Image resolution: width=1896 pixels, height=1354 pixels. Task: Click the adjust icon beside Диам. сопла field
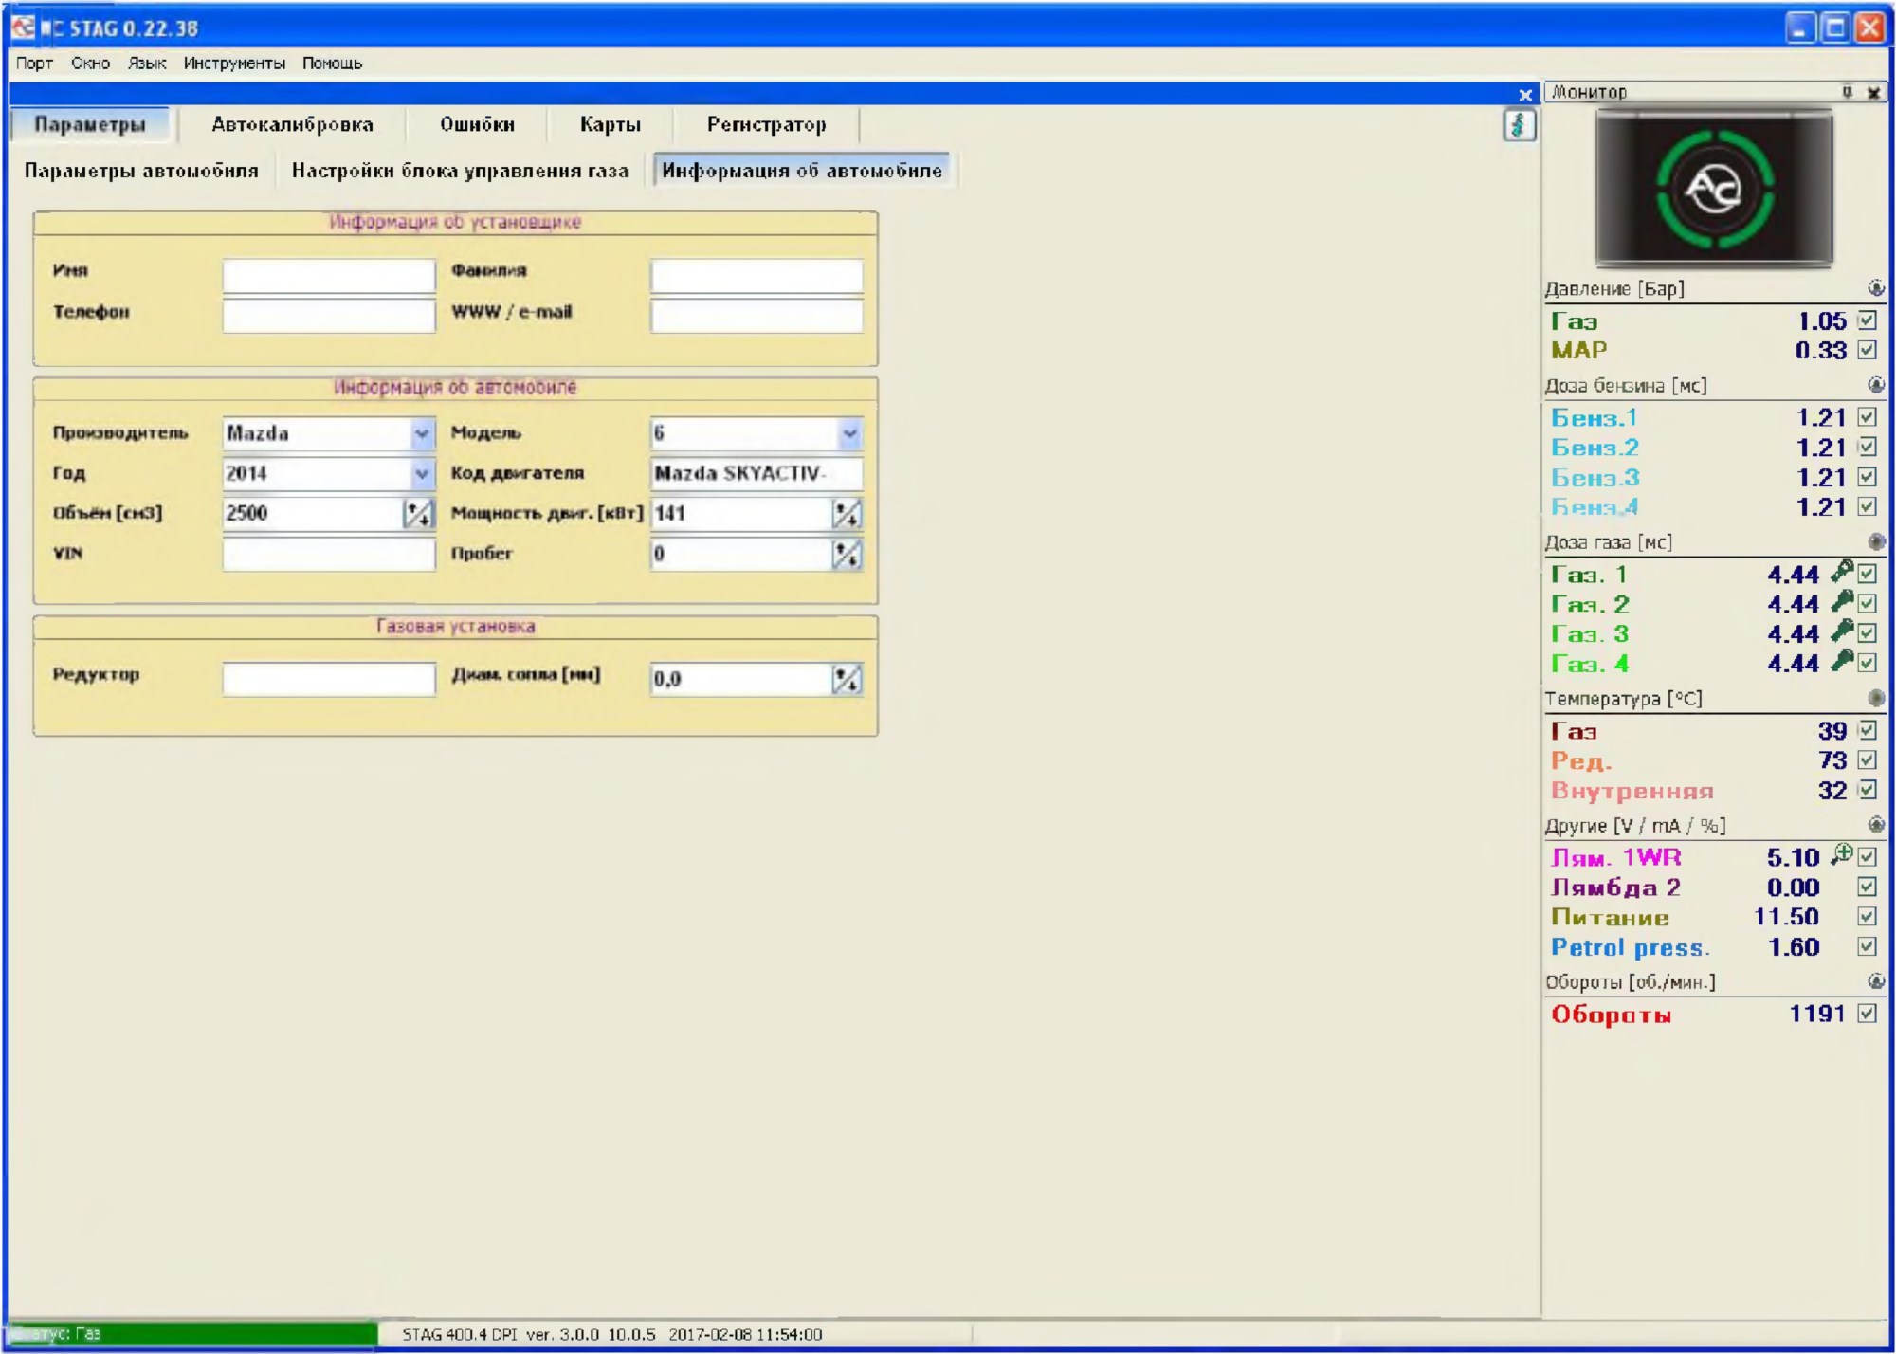pyautogui.click(x=847, y=679)
